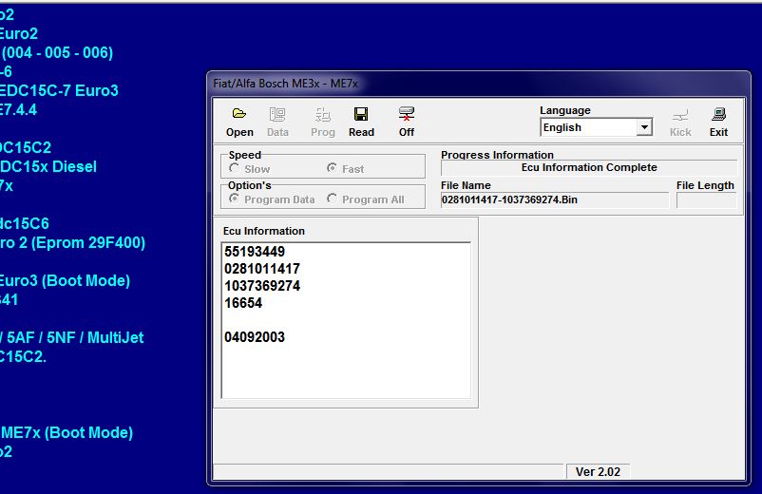Choose dc15C6 entry in background list
Viewport: 762px width, 494px height.
(25, 223)
